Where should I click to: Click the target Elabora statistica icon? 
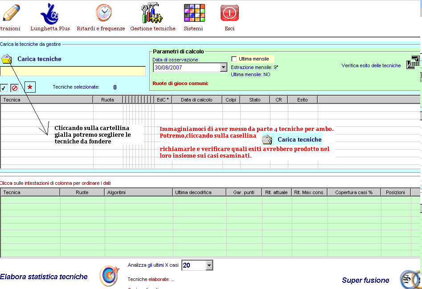point(109,276)
